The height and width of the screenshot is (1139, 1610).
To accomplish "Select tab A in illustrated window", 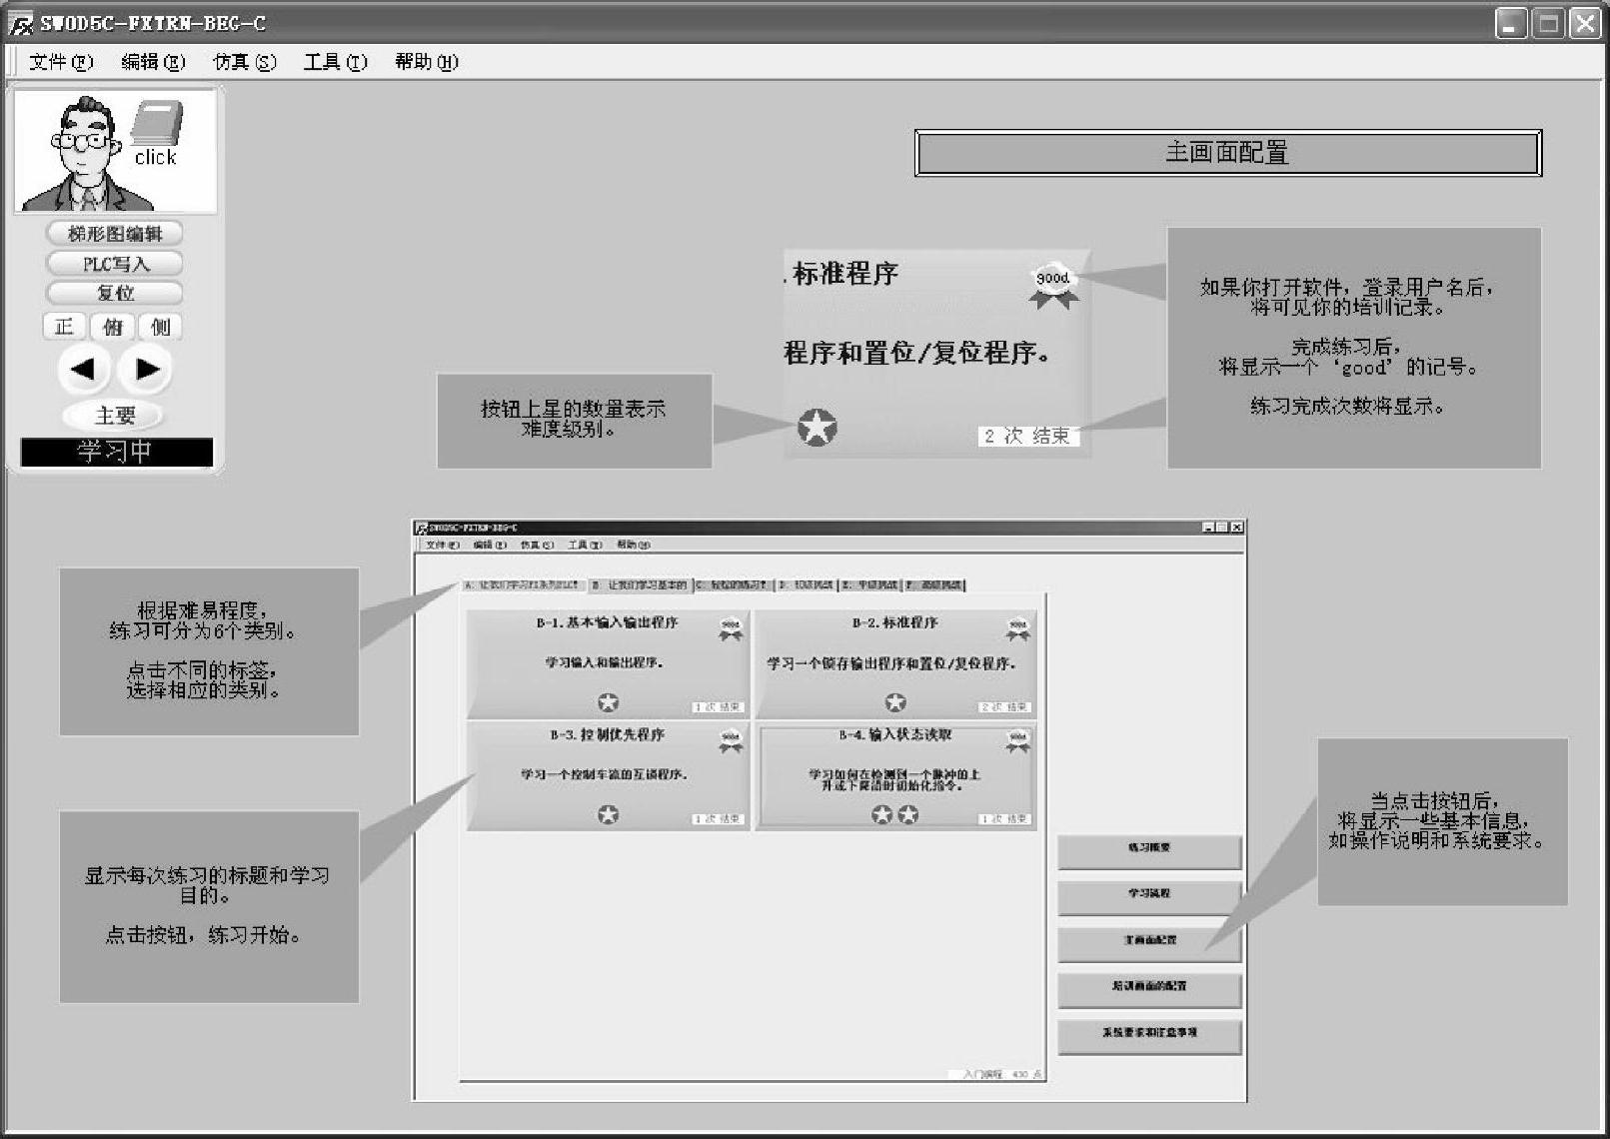I will coord(522,585).
